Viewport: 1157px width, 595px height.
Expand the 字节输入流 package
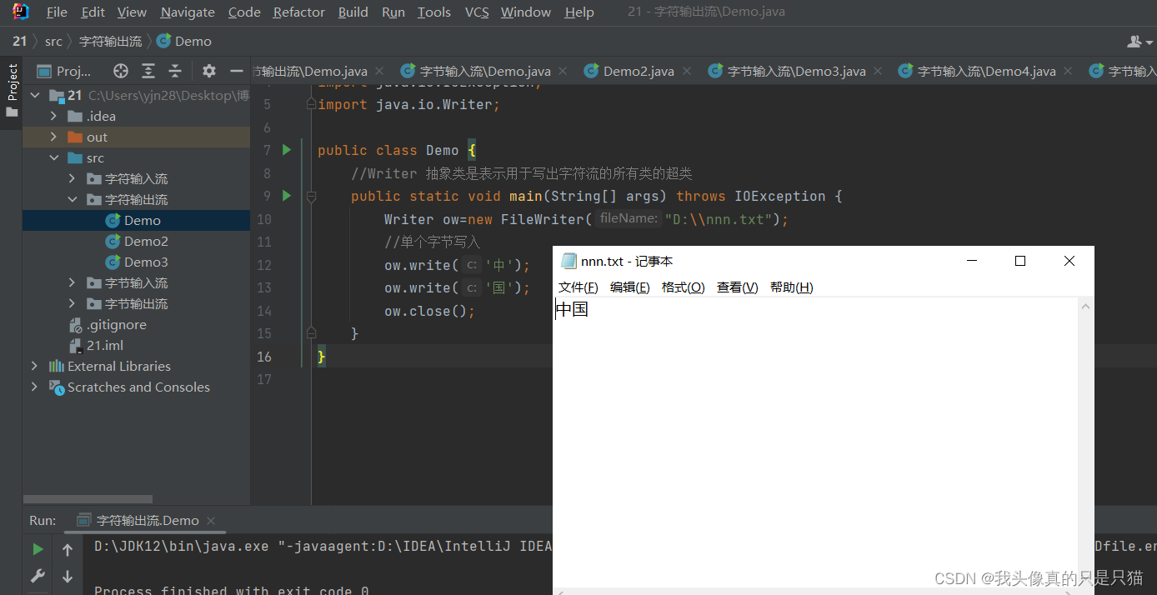(72, 282)
